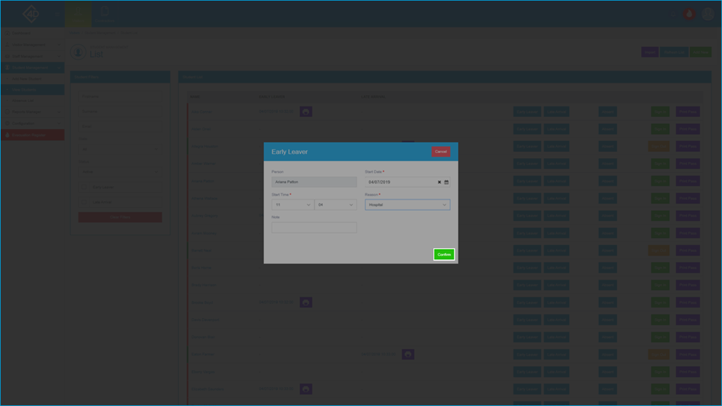Collapse Student Management sidebar menu
The height and width of the screenshot is (406, 722).
(32, 68)
